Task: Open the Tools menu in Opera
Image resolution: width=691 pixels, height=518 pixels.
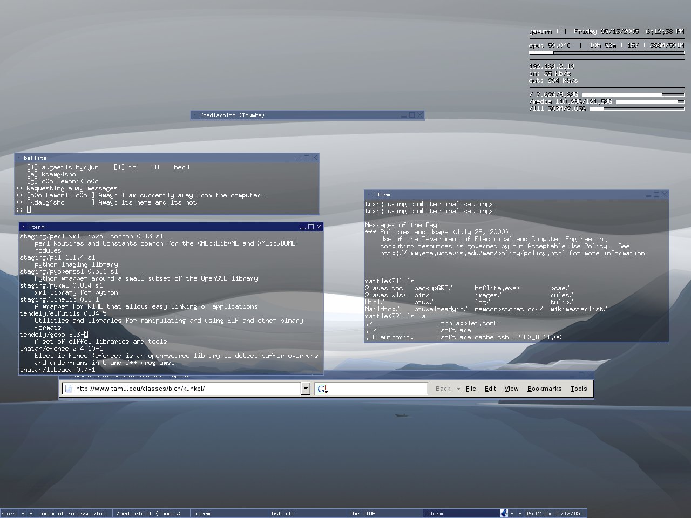Action: click(579, 388)
